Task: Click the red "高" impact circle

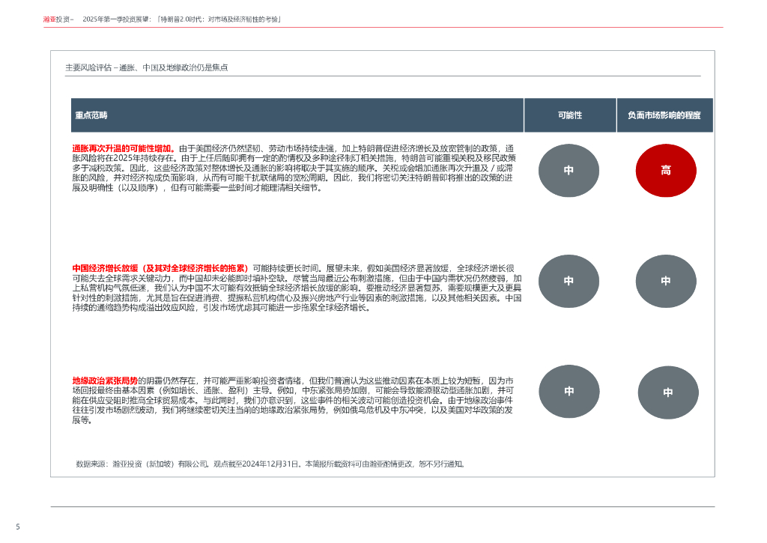Action: tap(665, 171)
